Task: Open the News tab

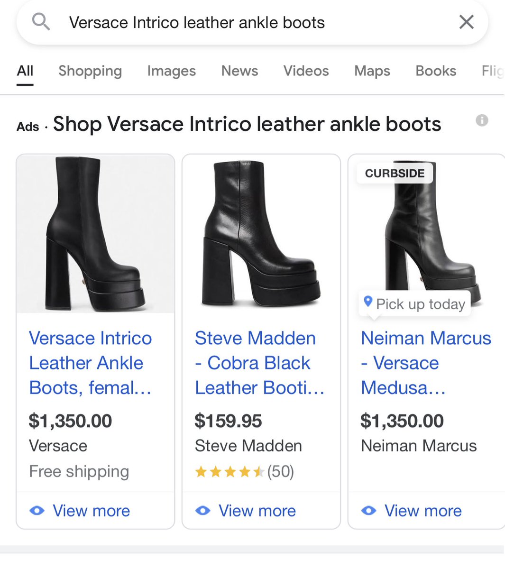Action: (x=239, y=71)
